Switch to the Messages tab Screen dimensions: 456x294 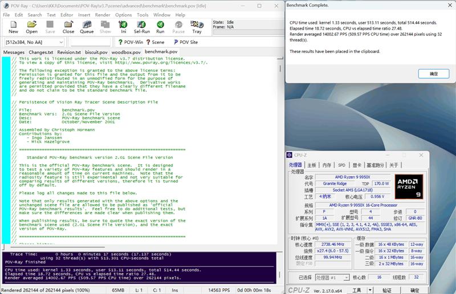(x=14, y=52)
